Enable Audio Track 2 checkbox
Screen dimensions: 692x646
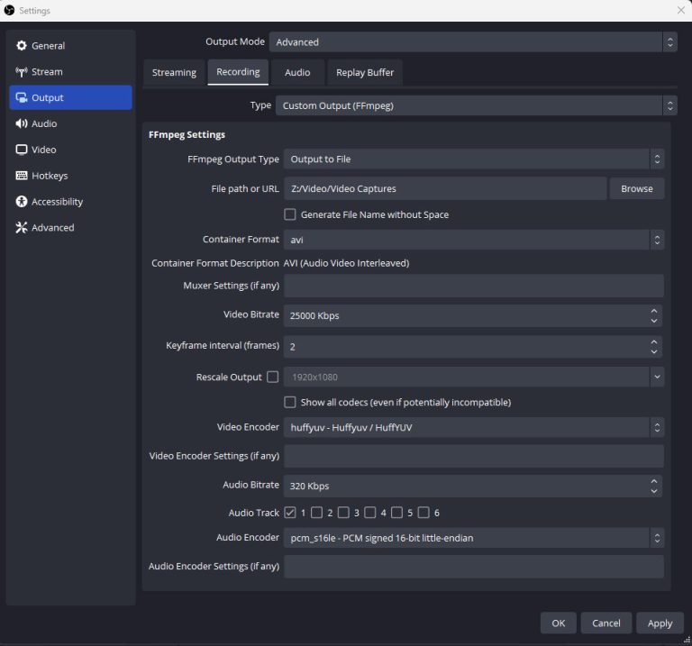pyautogui.click(x=317, y=513)
